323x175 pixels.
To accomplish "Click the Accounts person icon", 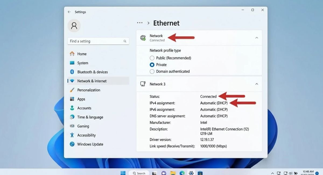I will pyautogui.click(x=72, y=108).
